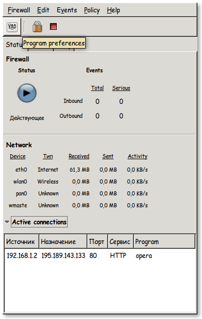Viewport: 202px width, 319px height.
Task: Click the 61,3 MB received value
Action: (80, 170)
